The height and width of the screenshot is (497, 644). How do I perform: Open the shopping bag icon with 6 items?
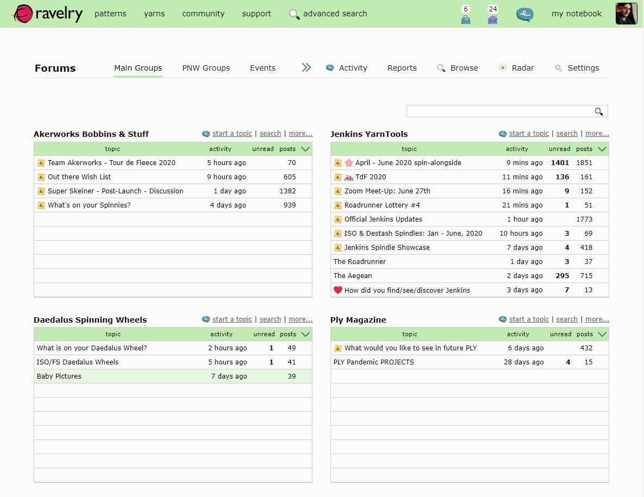click(466, 19)
